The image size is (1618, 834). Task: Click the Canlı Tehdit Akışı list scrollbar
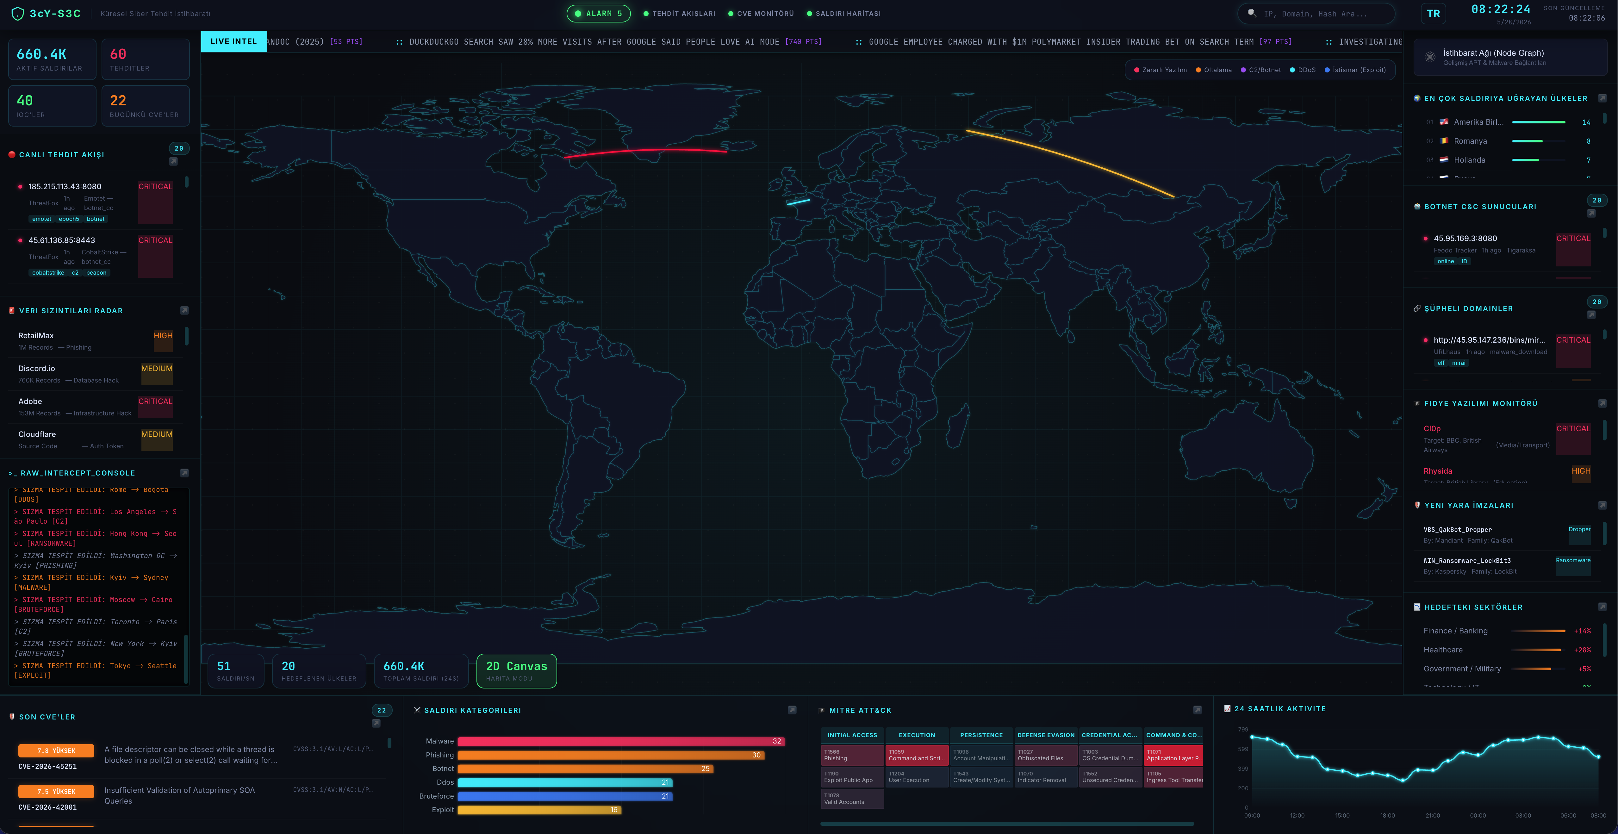coord(187,182)
